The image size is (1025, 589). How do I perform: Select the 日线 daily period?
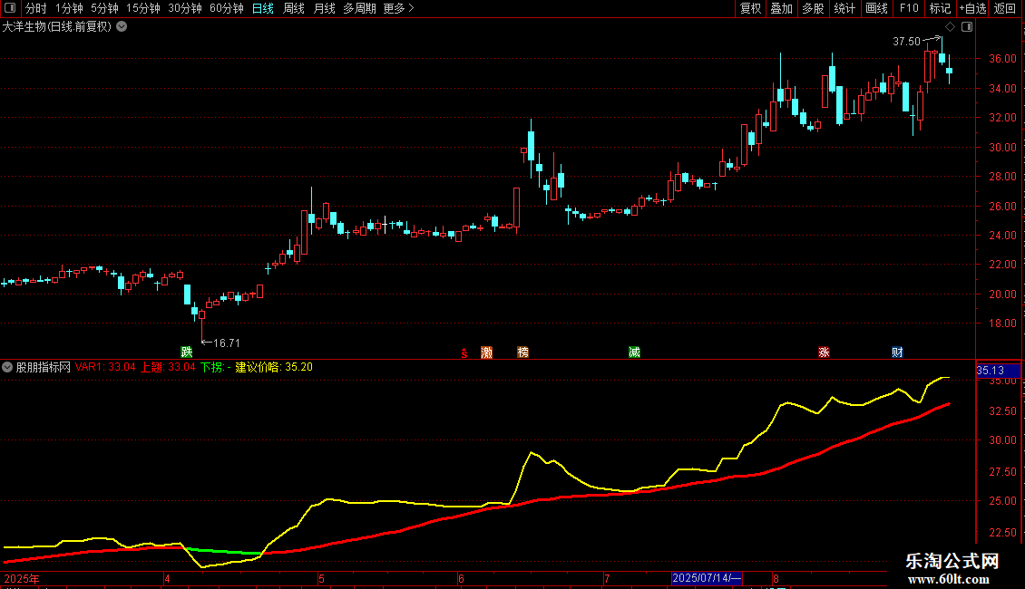[x=263, y=8]
